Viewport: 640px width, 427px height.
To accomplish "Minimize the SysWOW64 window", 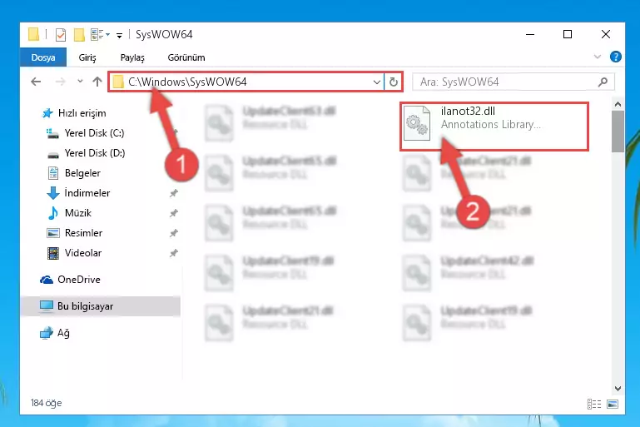I will [530, 35].
